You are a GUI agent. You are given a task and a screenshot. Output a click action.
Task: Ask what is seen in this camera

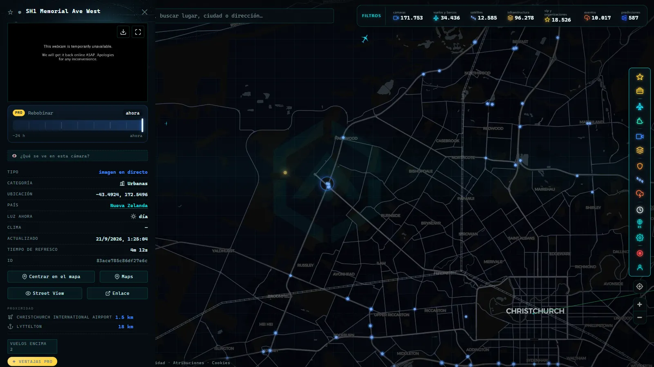(78, 156)
